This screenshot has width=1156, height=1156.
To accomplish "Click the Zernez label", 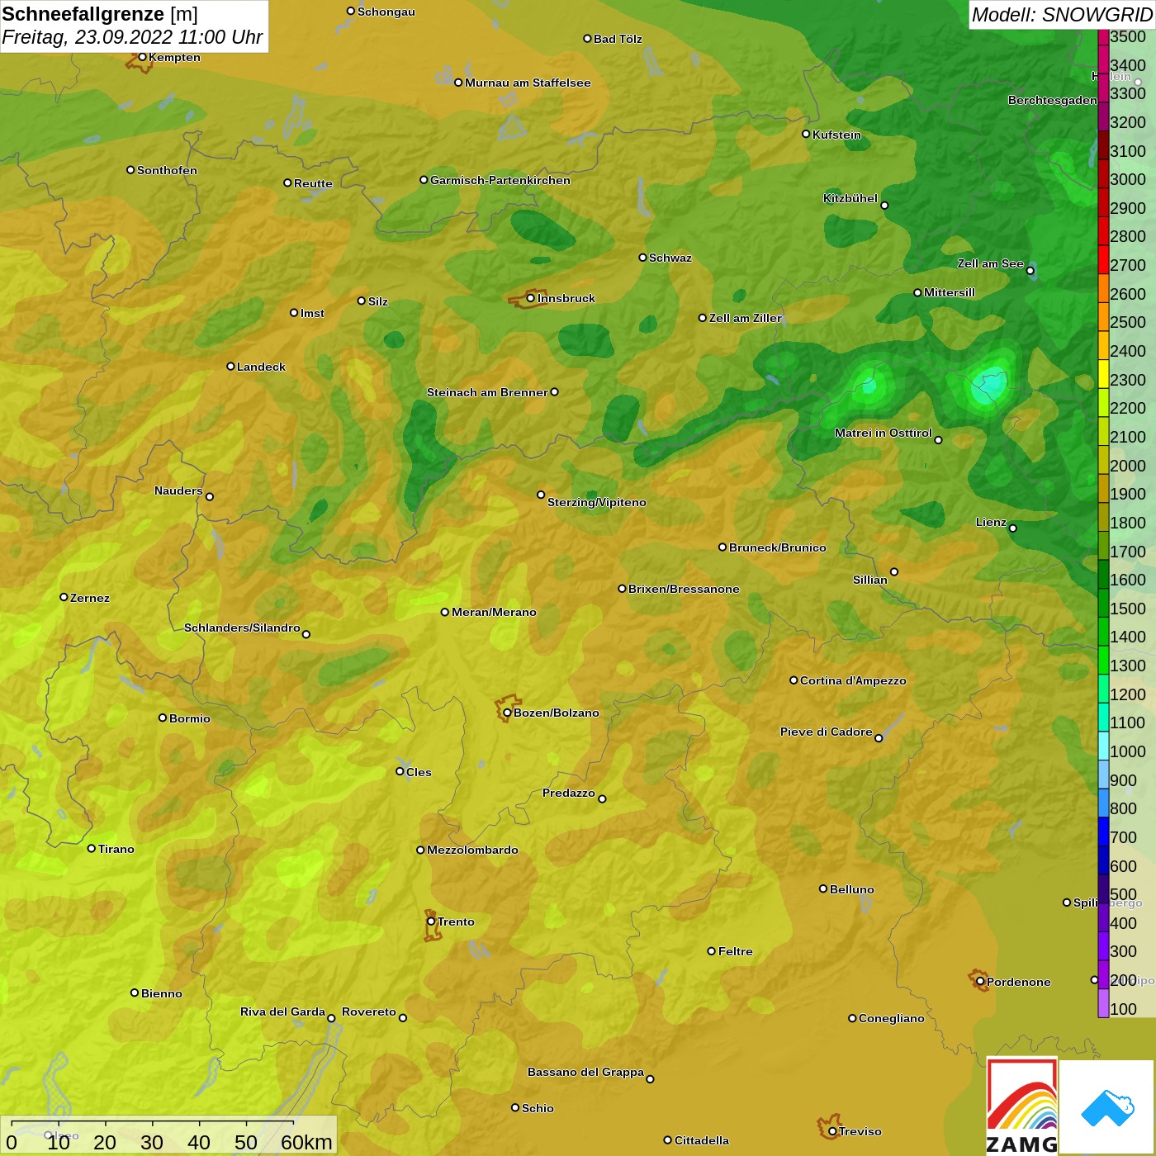I will [x=90, y=598].
